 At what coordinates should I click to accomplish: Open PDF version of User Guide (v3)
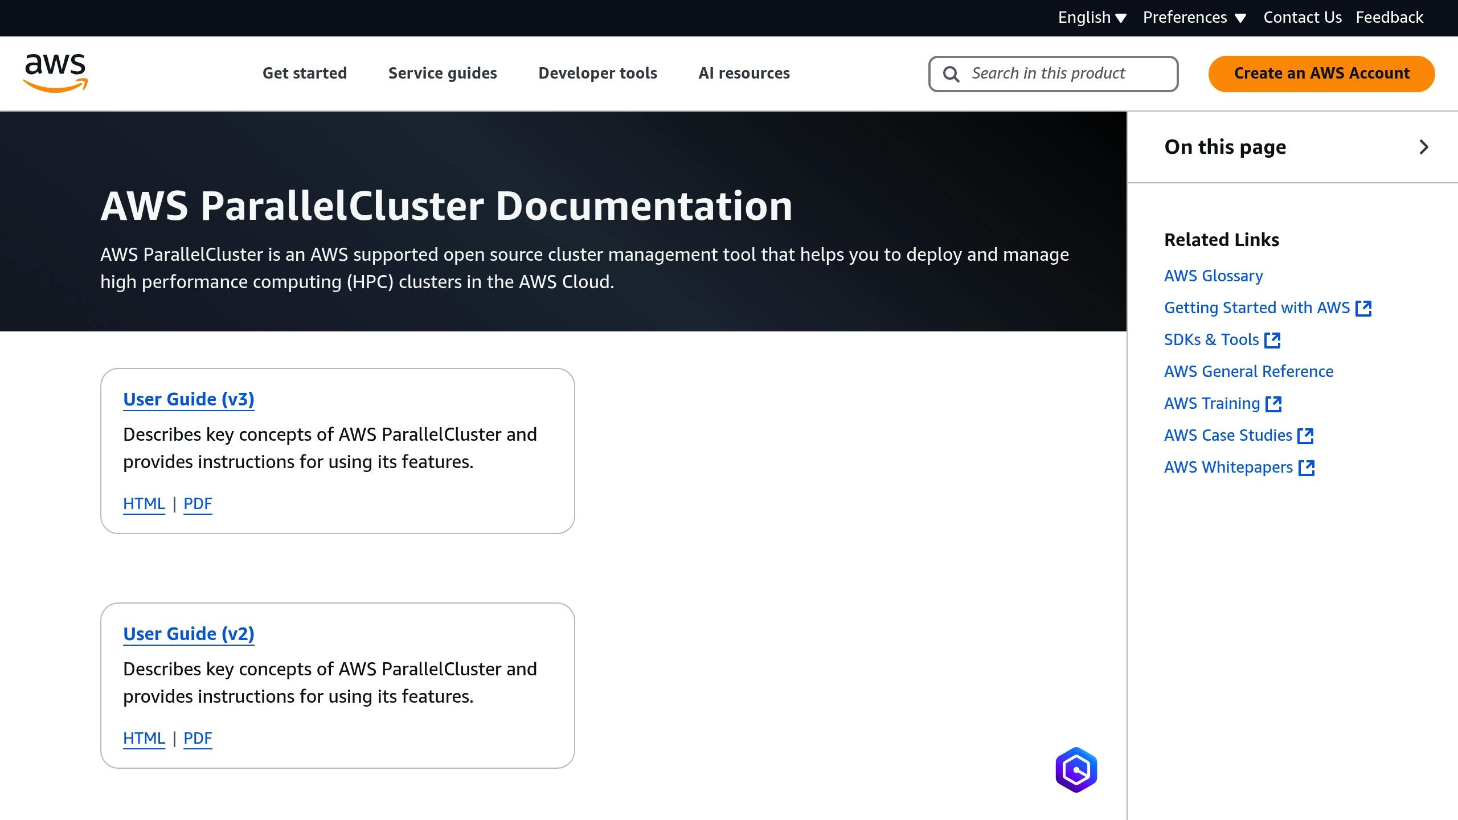click(198, 503)
